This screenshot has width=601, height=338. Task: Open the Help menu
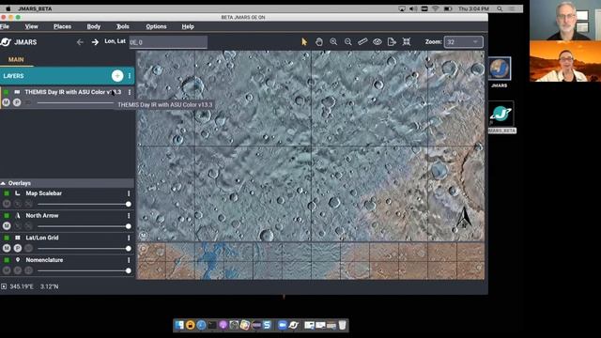(188, 26)
